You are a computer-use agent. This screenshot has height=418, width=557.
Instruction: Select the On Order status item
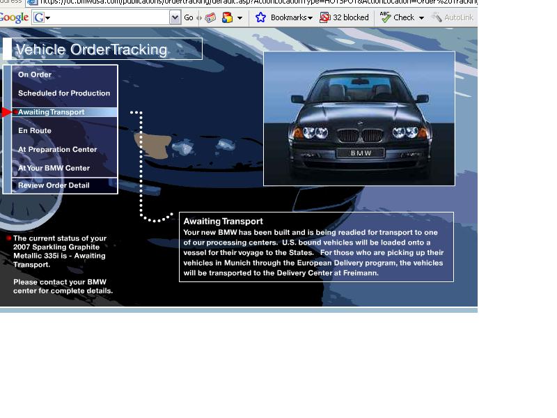pyautogui.click(x=35, y=75)
